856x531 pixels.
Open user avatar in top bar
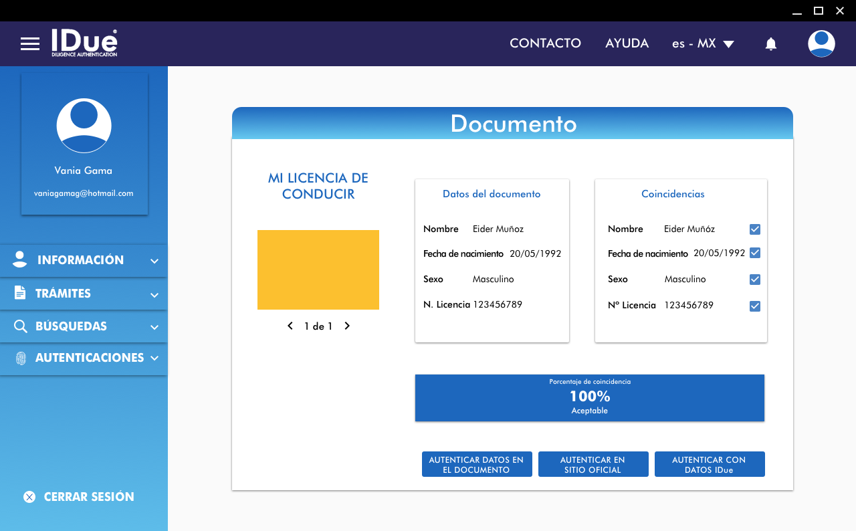point(821,43)
